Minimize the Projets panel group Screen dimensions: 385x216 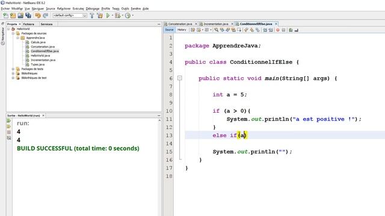[159, 24]
